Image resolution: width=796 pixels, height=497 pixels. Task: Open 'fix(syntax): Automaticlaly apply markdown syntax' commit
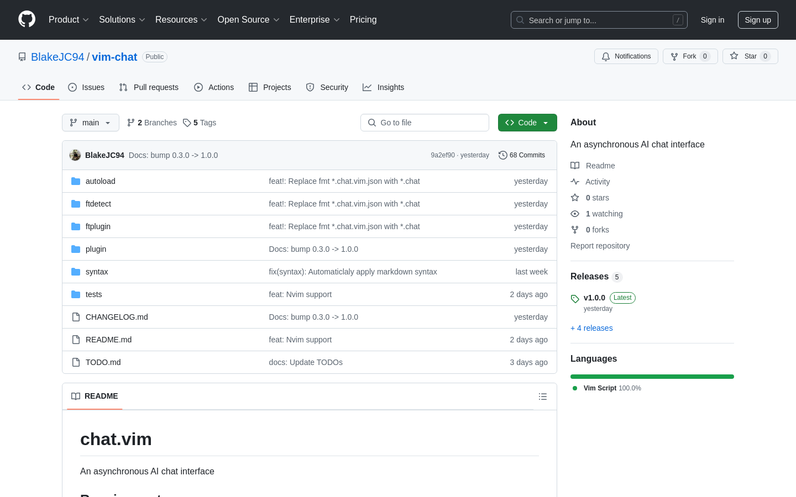353,272
